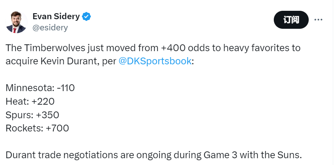Follow the @DKSportsbook mention link

pyautogui.click(x=155, y=61)
